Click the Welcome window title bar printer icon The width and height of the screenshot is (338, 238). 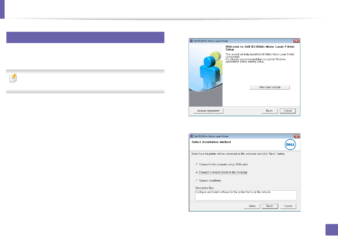click(x=191, y=41)
